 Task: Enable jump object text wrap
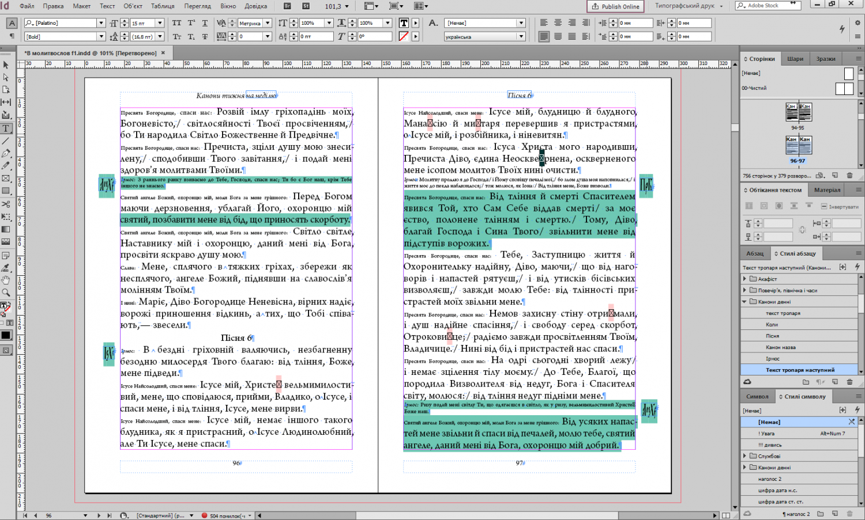point(794,206)
